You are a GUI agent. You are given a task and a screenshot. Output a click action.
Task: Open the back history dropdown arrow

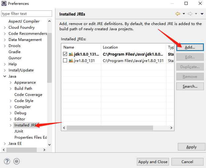[184, 14]
